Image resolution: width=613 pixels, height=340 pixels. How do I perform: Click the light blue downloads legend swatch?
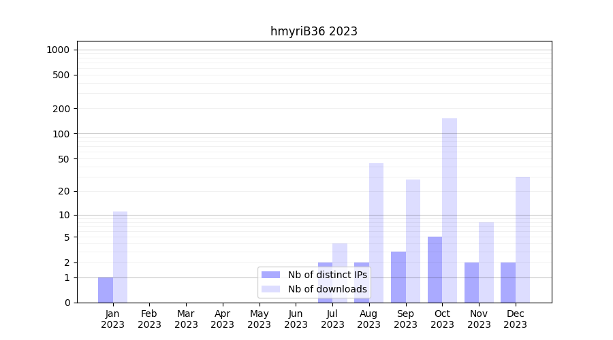pos(270,289)
